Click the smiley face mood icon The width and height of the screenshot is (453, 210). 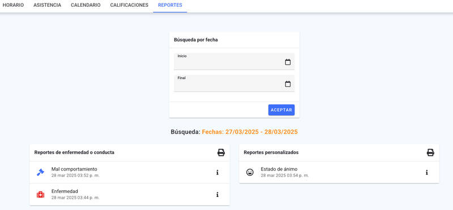[x=250, y=172]
